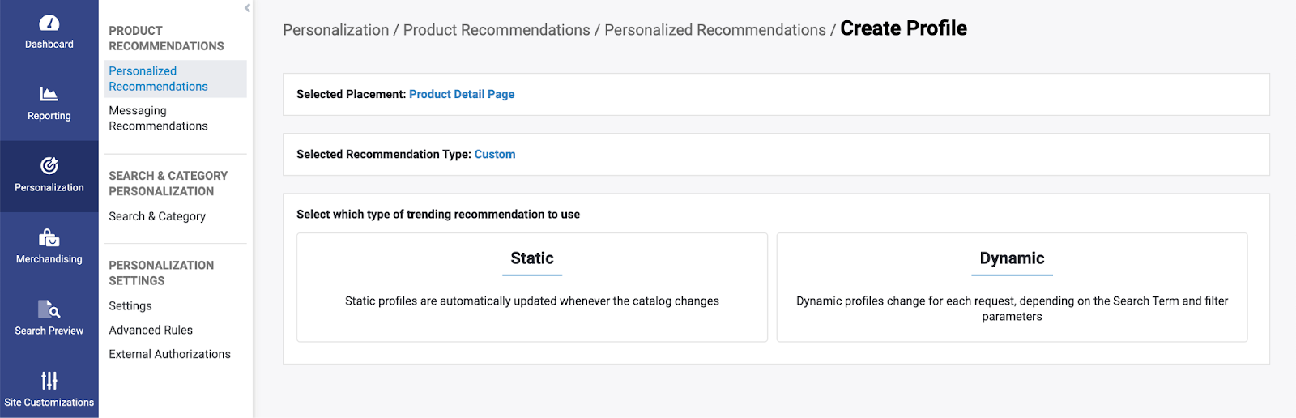
Task: Click the Custom recommendation type link
Action: [x=495, y=154]
